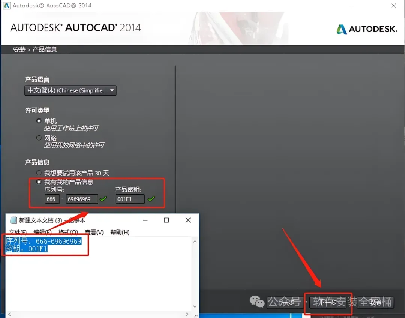Minimize the Notepad window
Image resolution: width=405 pixels, height=318 pixels.
(145, 220)
